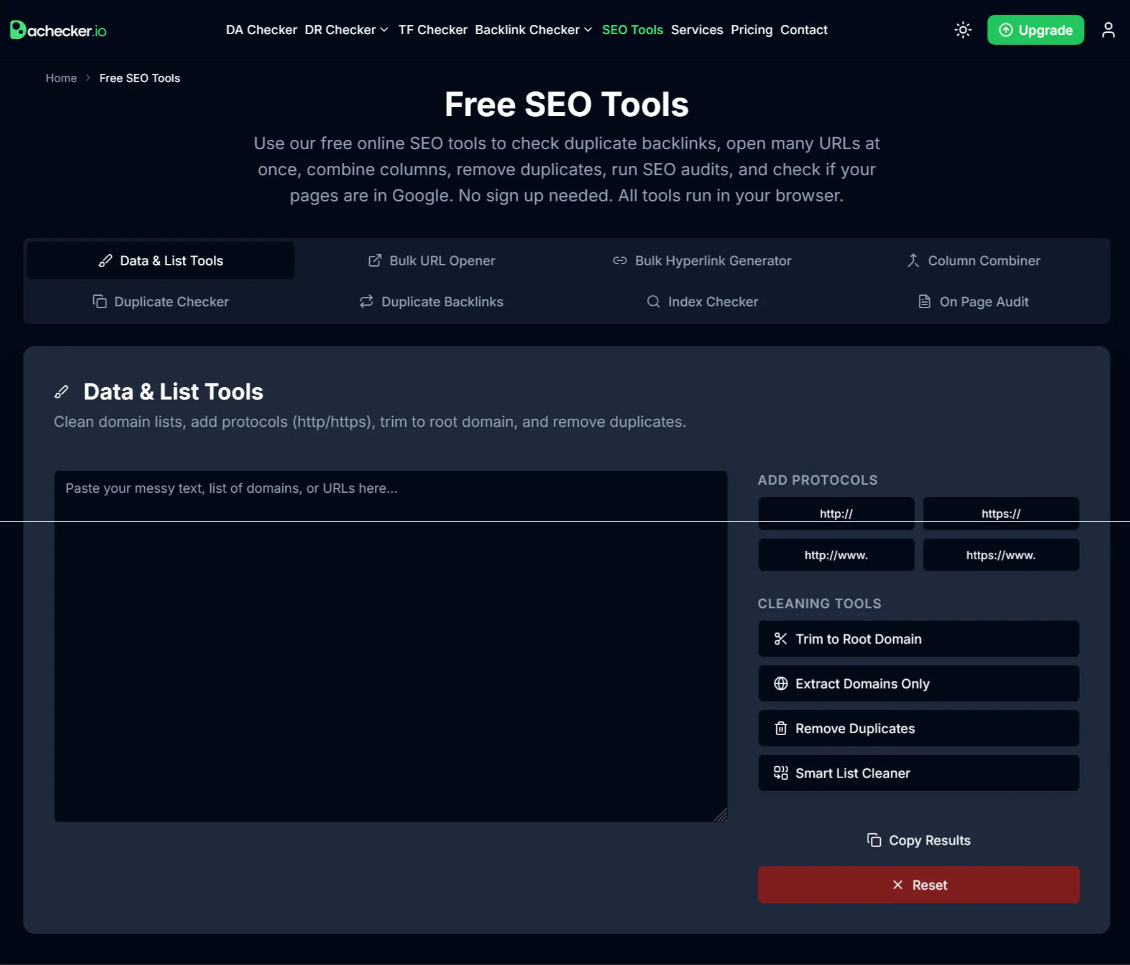Run the Smart List Cleaner
Viewport: 1130px width, 965px height.
919,773
